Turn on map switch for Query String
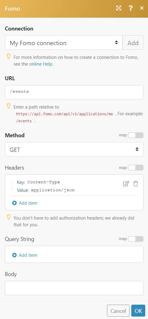 tap(136, 239)
